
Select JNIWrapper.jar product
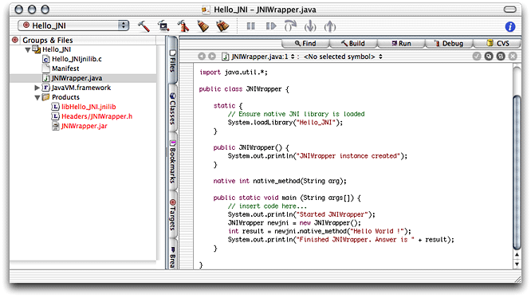pos(84,126)
